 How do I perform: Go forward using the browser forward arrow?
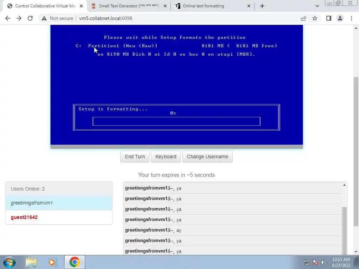tap(19, 18)
